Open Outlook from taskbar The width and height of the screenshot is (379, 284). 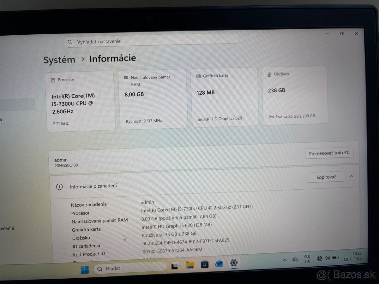point(219,264)
